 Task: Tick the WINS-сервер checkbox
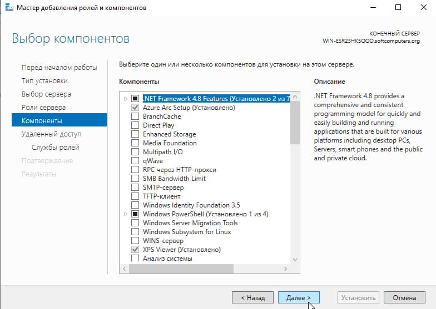[135, 241]
